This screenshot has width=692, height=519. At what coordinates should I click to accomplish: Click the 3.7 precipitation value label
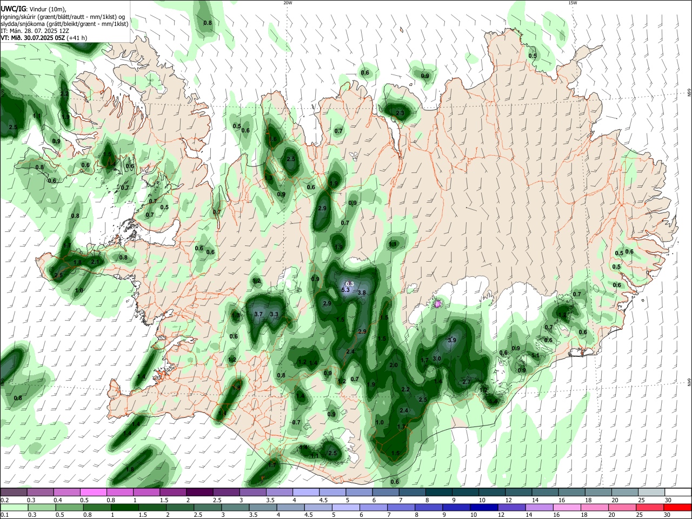pos(258,314)
